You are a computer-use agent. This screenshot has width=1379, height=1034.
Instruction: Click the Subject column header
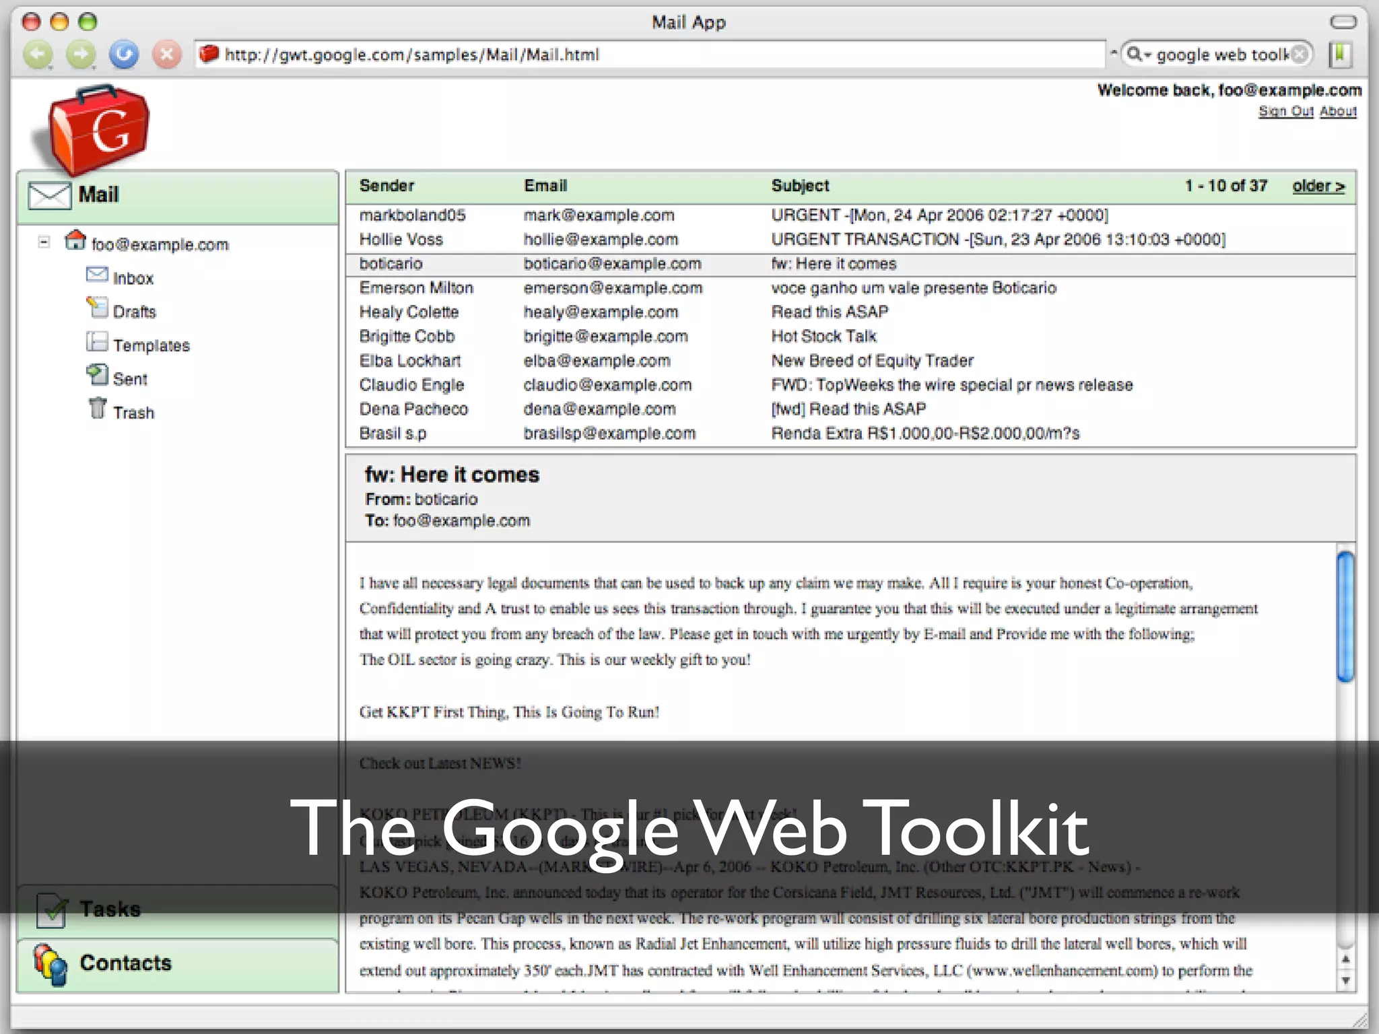pos(800,186)
